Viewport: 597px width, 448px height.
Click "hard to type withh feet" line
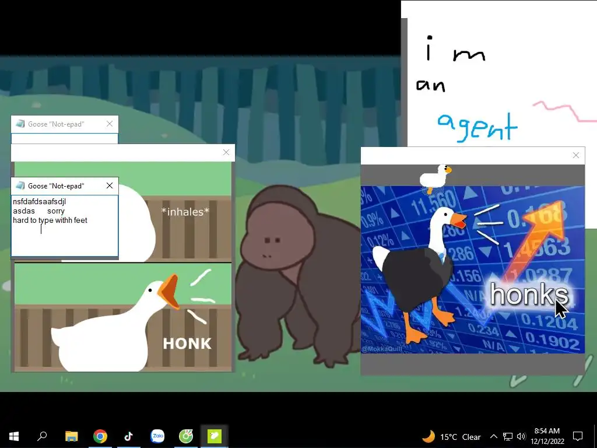[50, 220]
